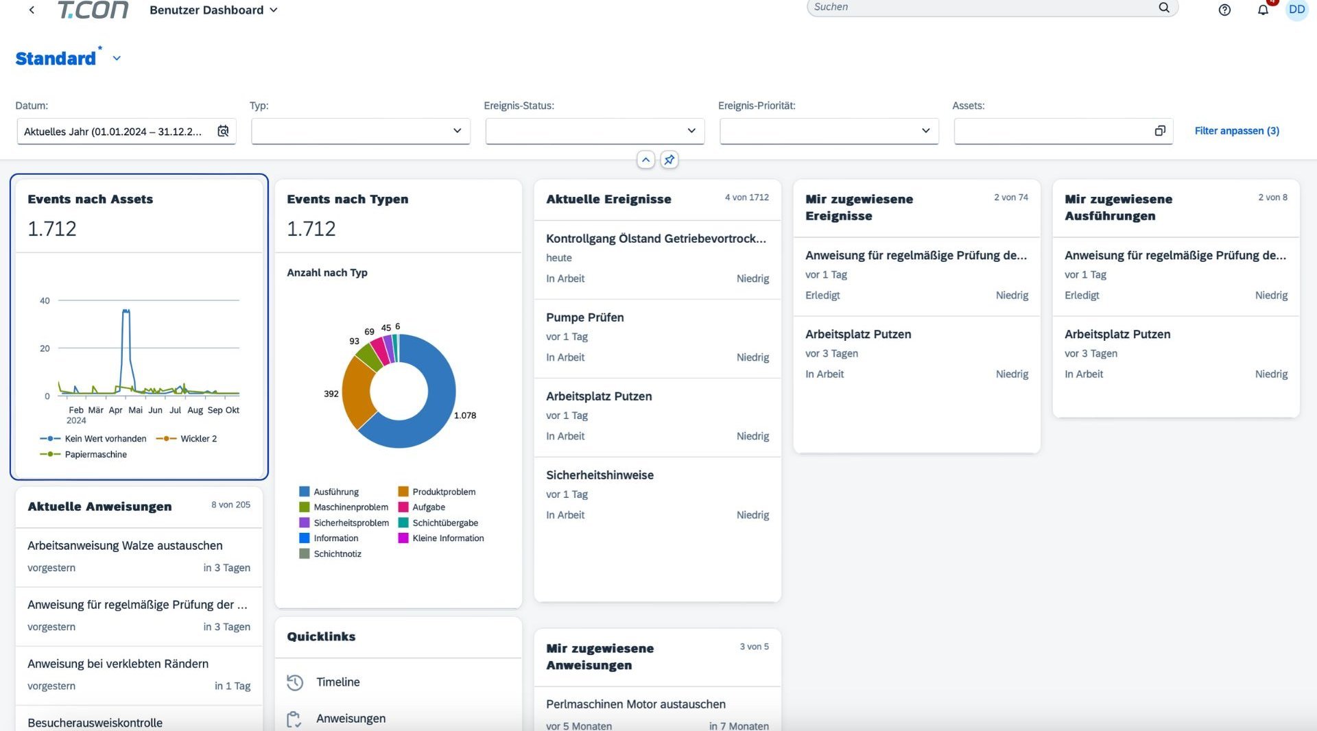
Task: Open the Benutzer Dashboard menu dropdown
Action: 213,10
